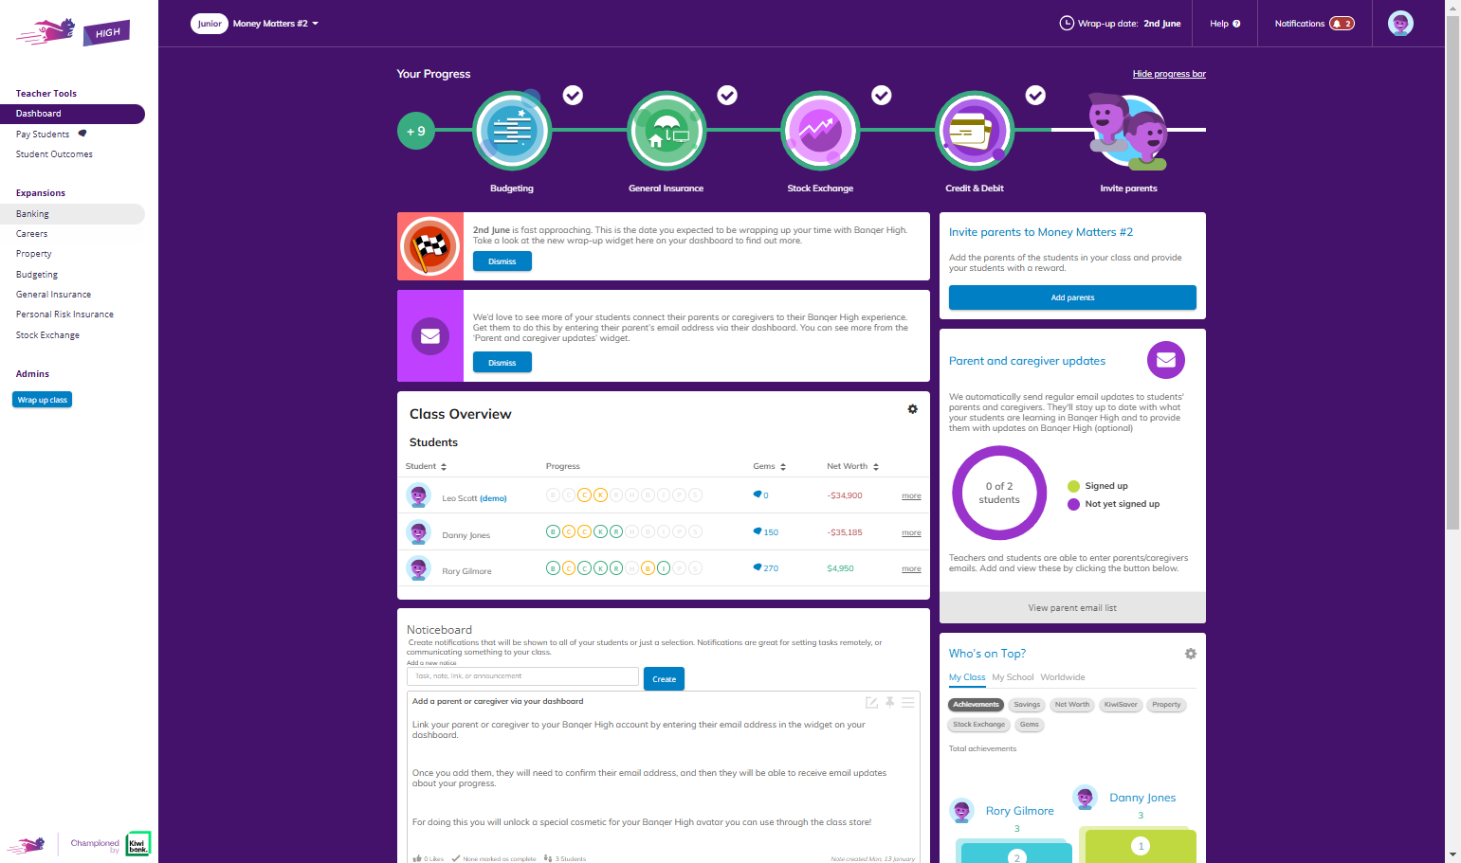The width and height of the screenshot is (1461, 863).
Task: Select the Achievements filter pill
Action: click(x=976, y=705)
